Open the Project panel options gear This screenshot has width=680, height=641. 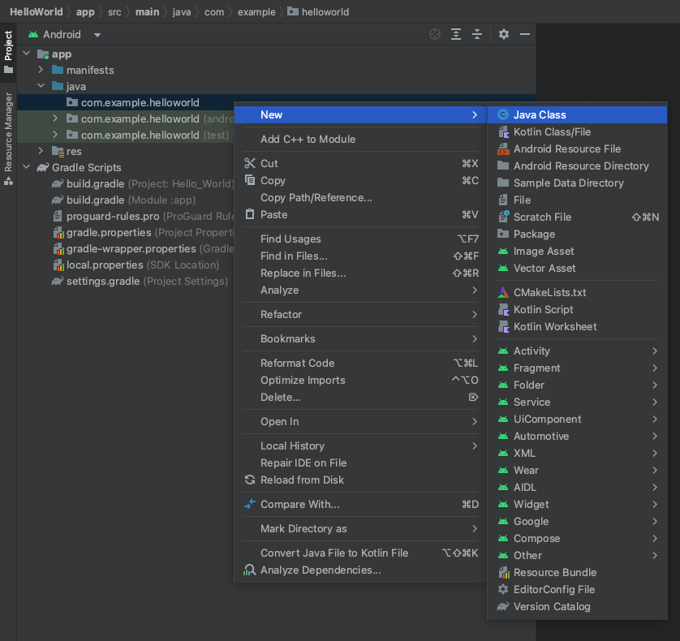click(502, 34)
